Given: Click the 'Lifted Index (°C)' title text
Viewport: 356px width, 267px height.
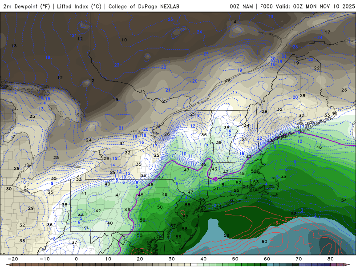Looking at the screenshot, I should [x=79, y=6].
